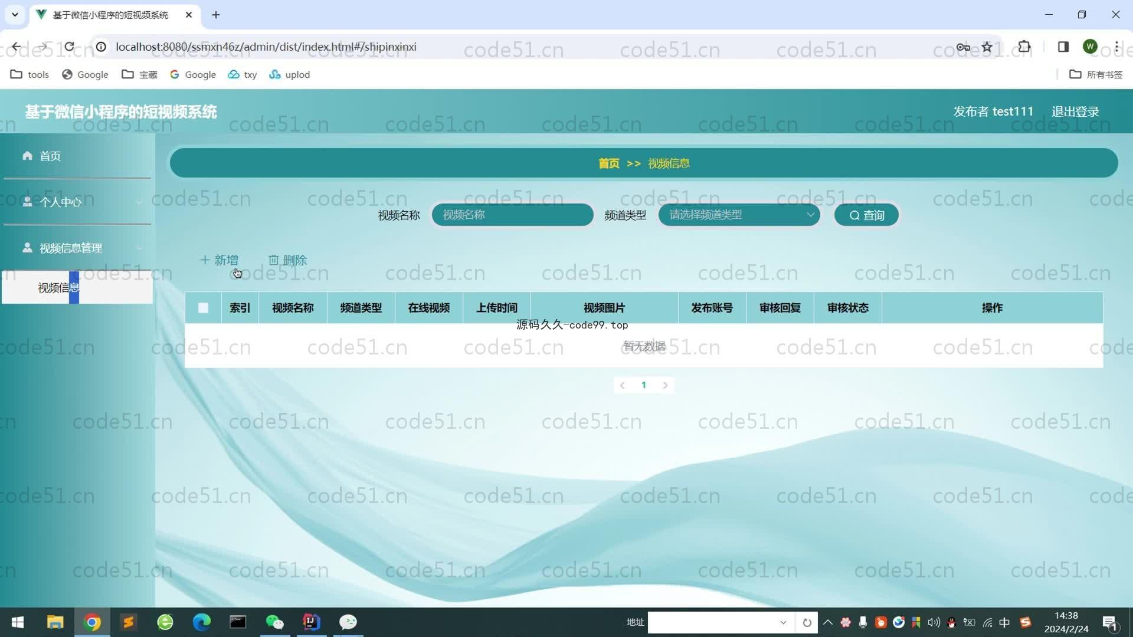This screenshot has height=637, width=1133.
Task: Click the 删除 delete button
Action: point(287,260)
